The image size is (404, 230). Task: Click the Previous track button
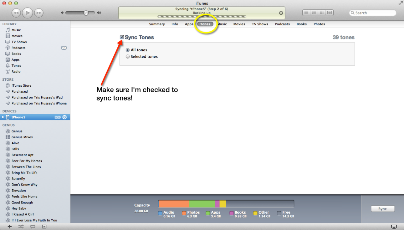tap(16, 13)
